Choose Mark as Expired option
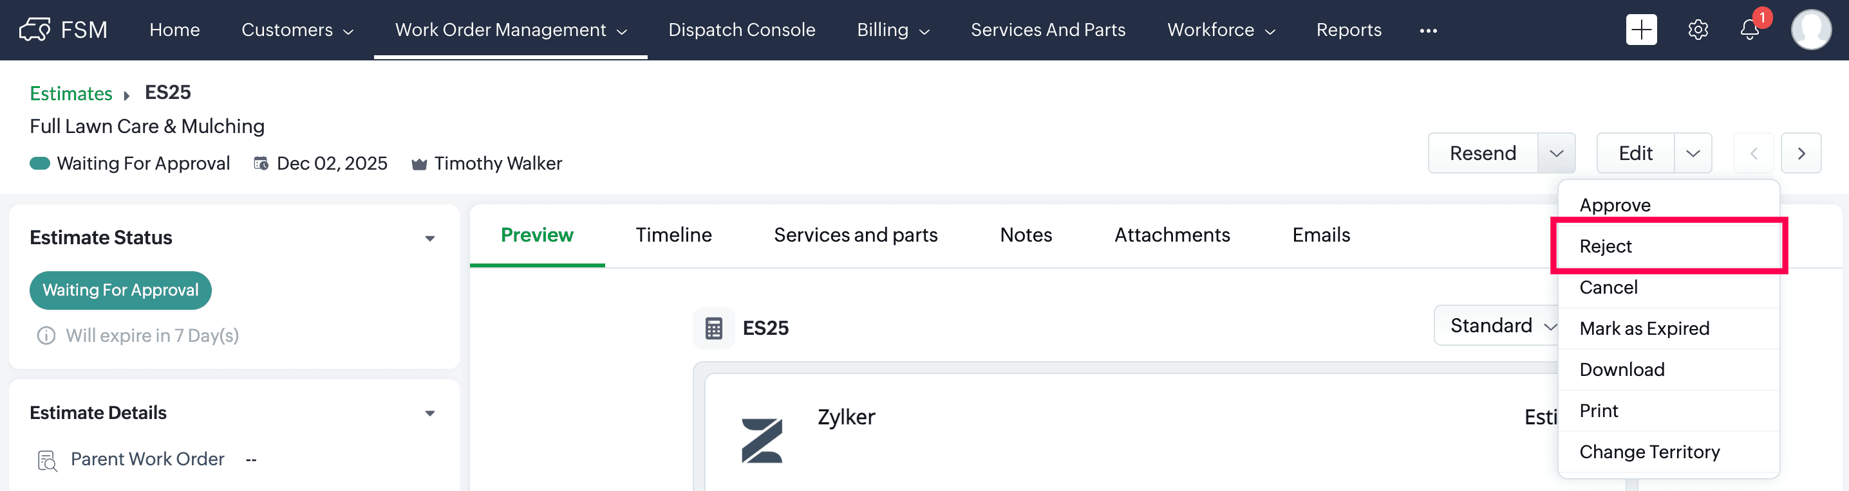Image resolution: width=1849 pixels, height=491 pixels. (x=1644, y=328)
